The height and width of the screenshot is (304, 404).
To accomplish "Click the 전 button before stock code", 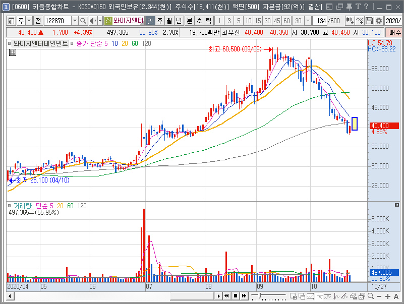I will tap(38, 21).
